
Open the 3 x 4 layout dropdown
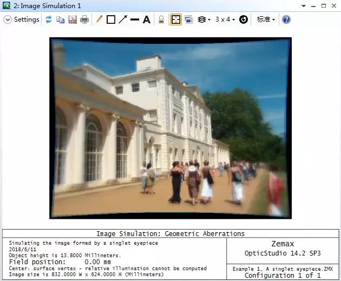click(225, 19)
